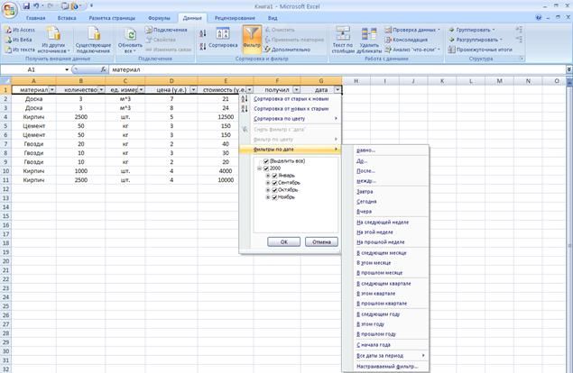Click OK in filter dropdown
573x373 pixels.
pos(284,242)
